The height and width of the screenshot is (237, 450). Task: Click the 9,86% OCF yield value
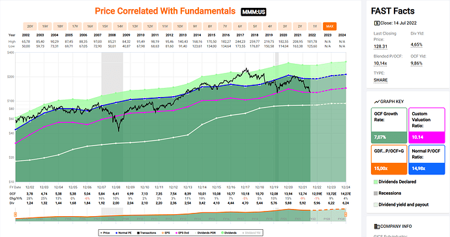[x=417, y=63]
